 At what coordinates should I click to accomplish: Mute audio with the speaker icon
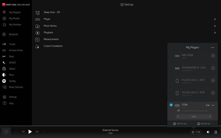tap(208, 132)
